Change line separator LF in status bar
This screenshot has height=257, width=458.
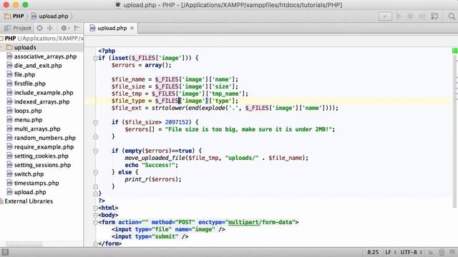pos(391,252)
